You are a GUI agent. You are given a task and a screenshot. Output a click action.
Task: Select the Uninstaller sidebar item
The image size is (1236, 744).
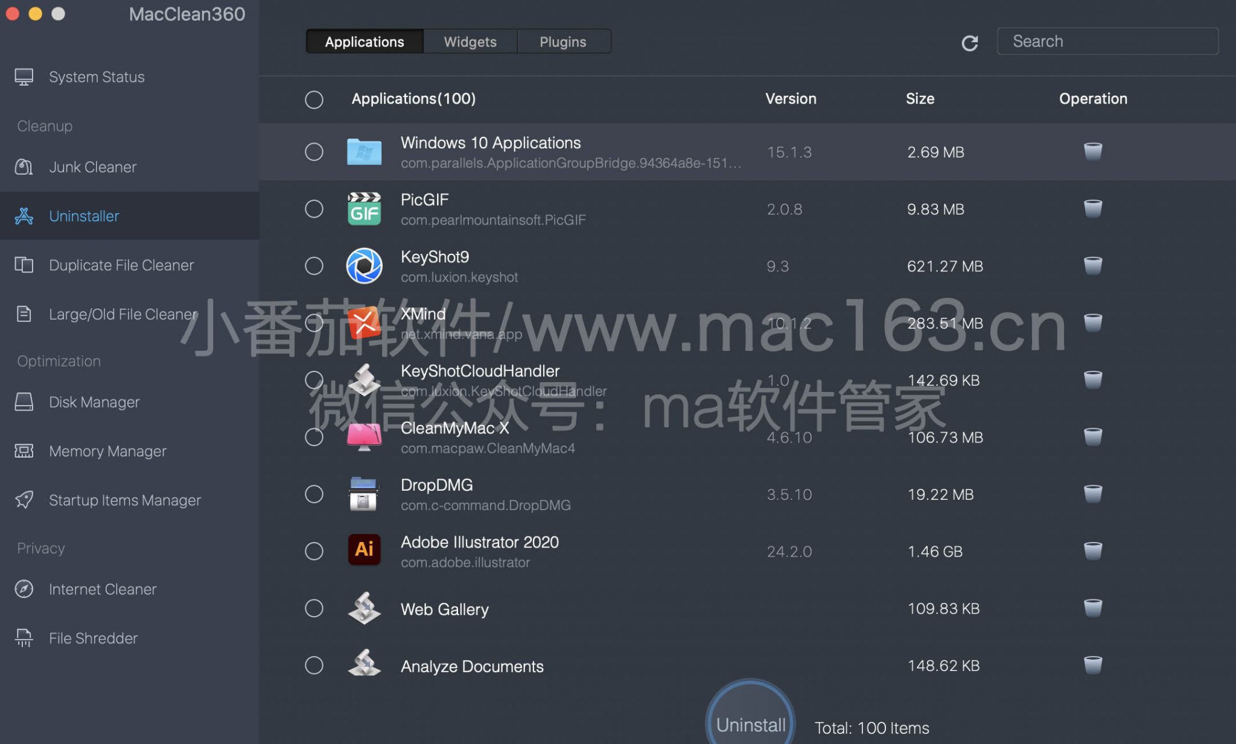[129, 216]
